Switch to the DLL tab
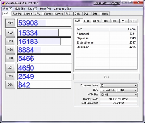The width and height of the screenshot is (145, 123). [x=87, y=14]
